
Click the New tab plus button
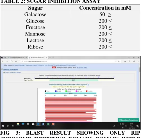(50, 58)
